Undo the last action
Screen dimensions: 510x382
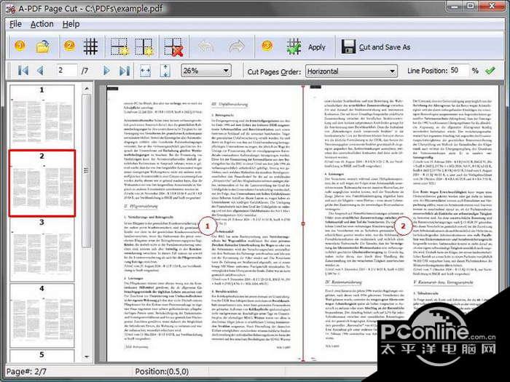205,47
